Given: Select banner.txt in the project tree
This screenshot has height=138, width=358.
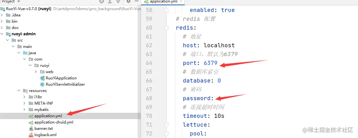Looking at the screenshot, I should coord(44,129).
